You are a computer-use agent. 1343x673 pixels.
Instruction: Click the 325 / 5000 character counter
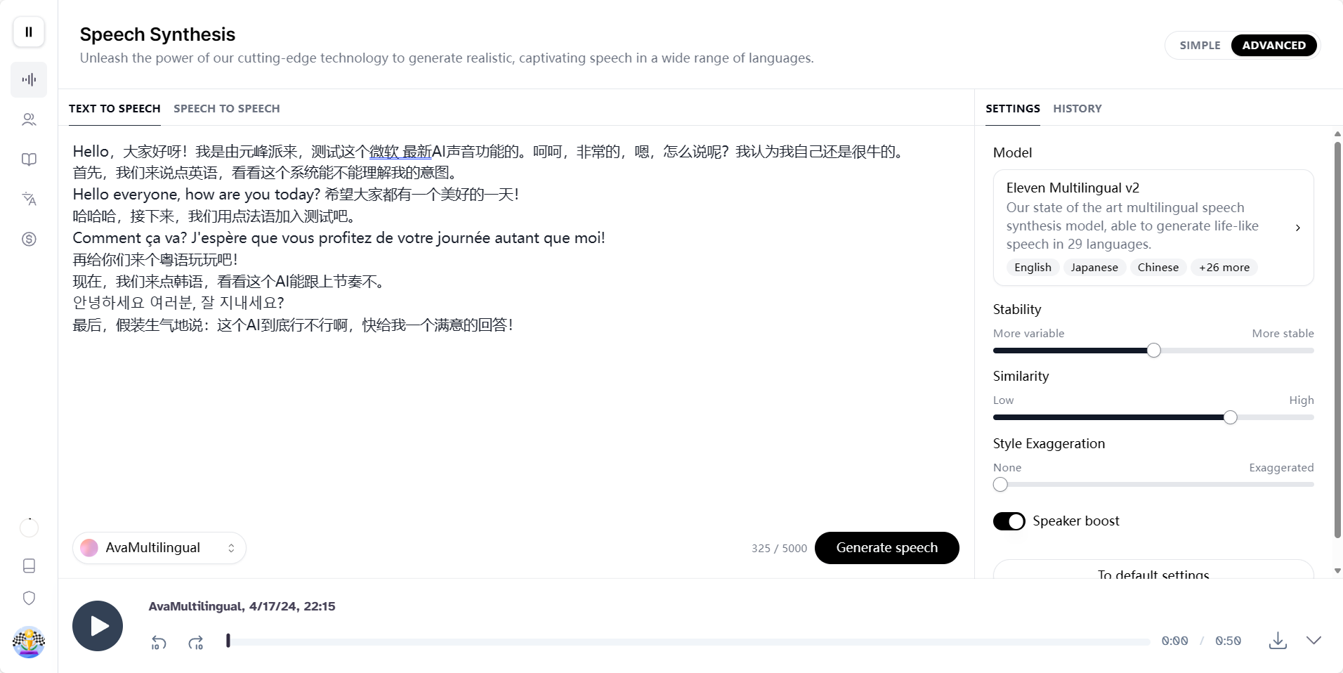(x=779, y=549)
